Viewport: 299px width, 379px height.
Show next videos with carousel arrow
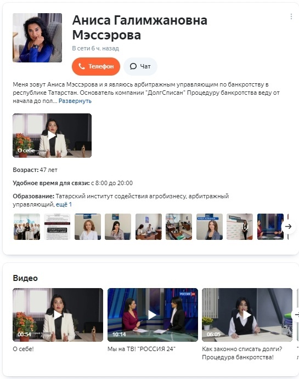pyautogui.click(x=296, y=315)
